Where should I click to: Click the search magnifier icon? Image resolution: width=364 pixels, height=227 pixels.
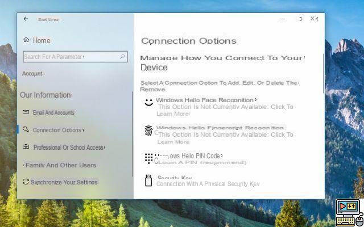pos(122,57)
